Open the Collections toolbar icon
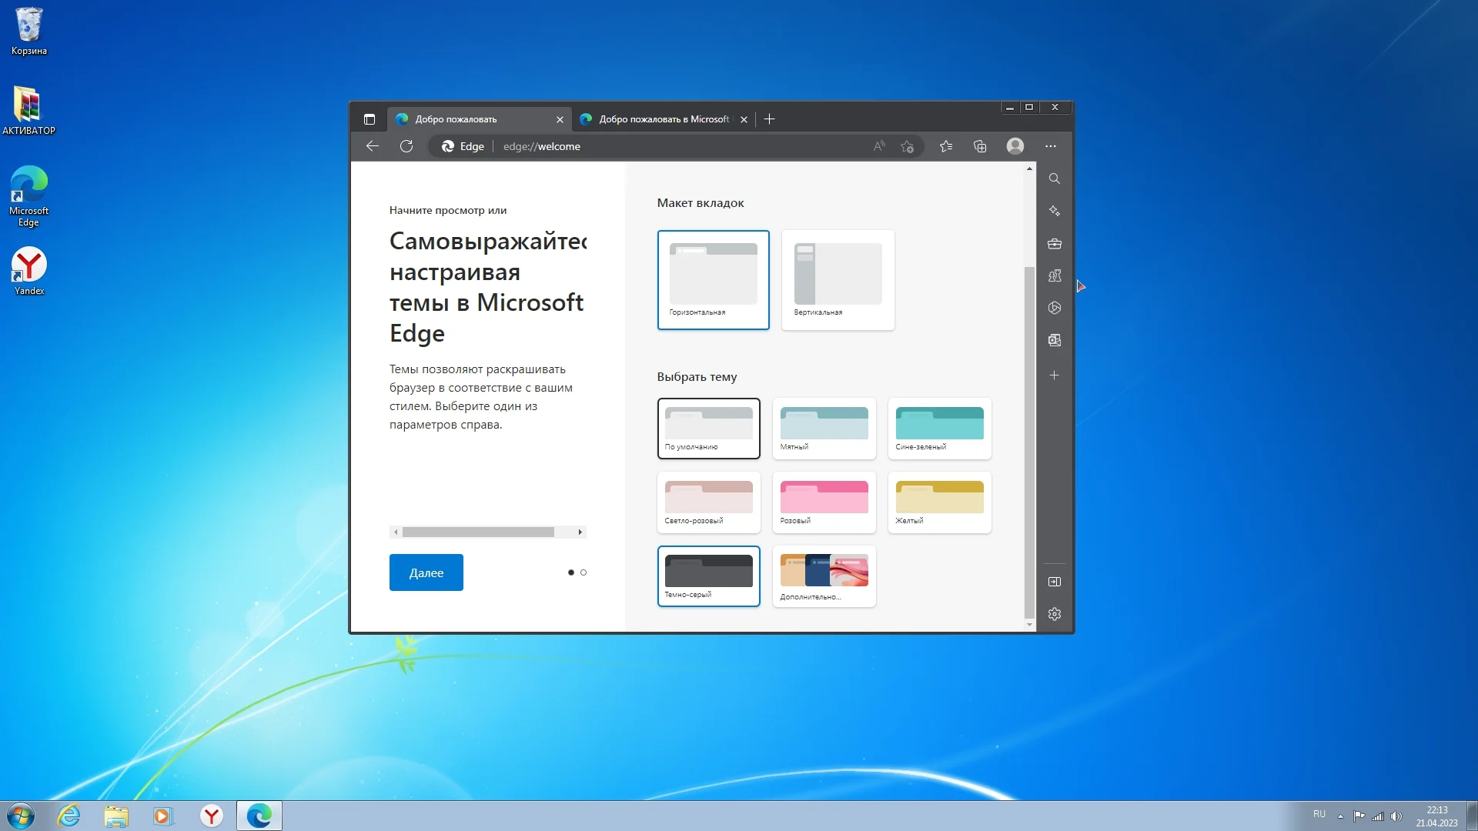This screenshot has height=831, width=1478. [x=980, y=146]
